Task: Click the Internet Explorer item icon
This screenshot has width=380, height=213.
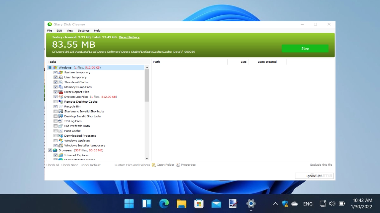Action: point(61,155)
